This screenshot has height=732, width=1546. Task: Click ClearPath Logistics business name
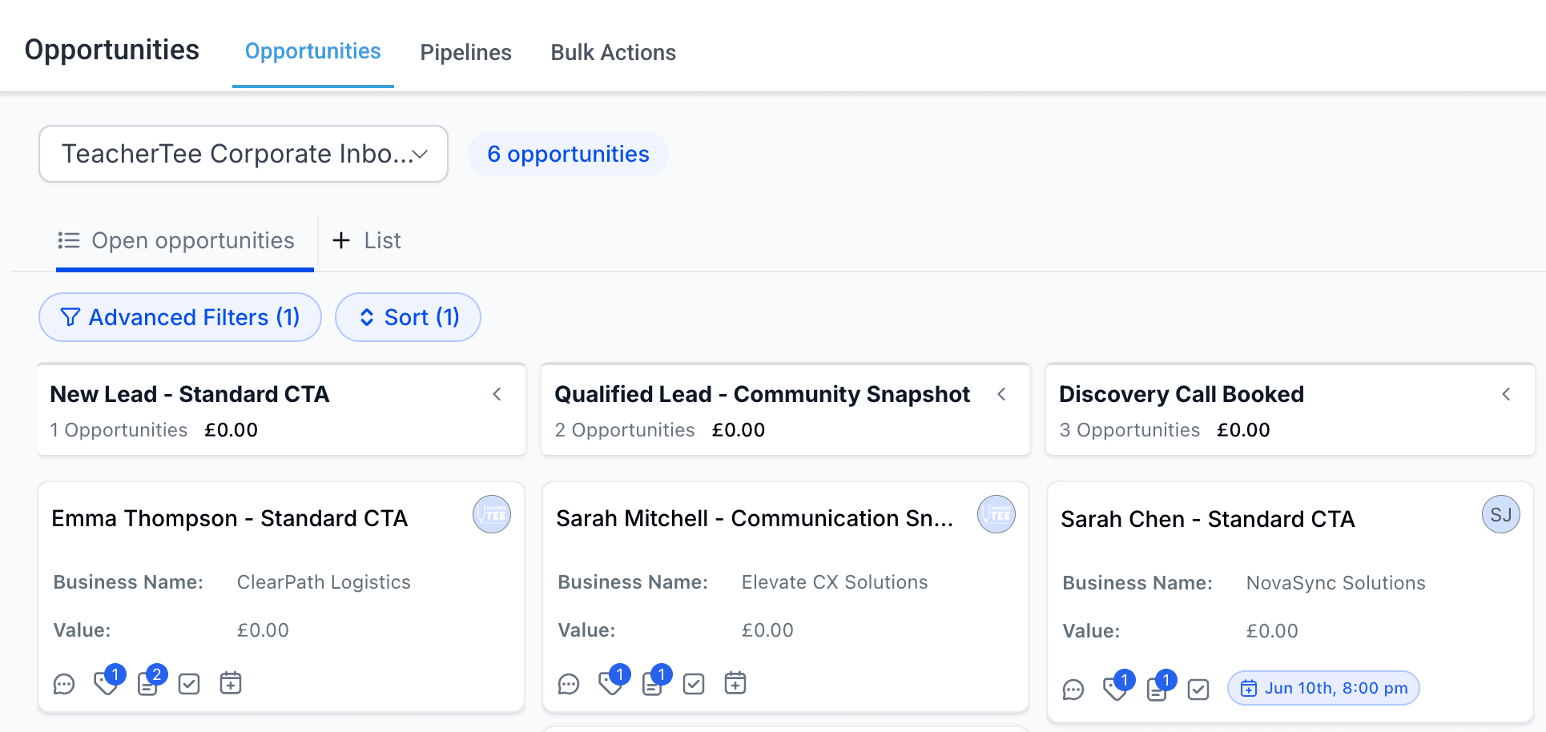(x=324, y=582)
